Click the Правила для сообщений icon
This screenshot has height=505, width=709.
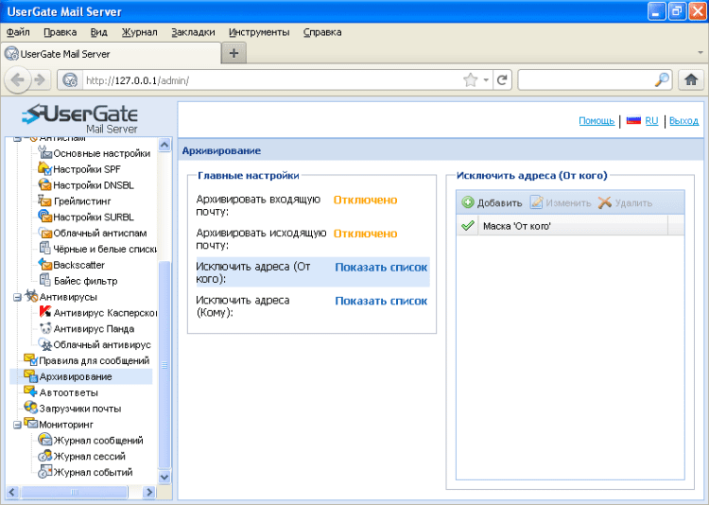pos(31,359)
